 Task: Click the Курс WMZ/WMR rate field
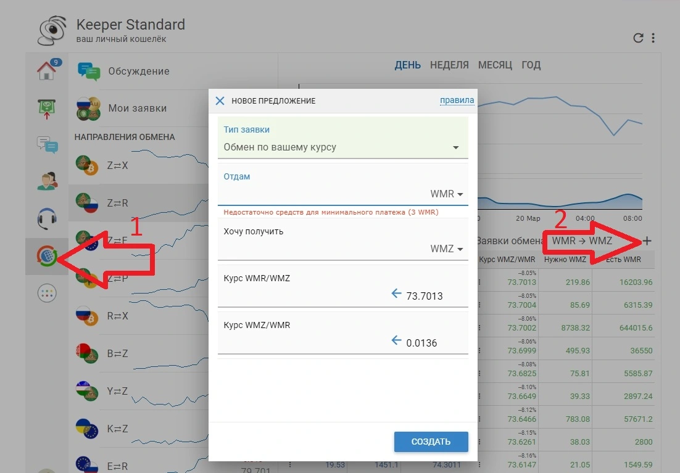pyautogui.click(x=342, y=333)
